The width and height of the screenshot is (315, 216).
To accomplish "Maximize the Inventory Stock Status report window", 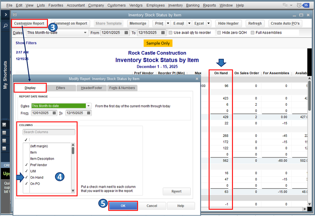I will [x=301, y=15].
